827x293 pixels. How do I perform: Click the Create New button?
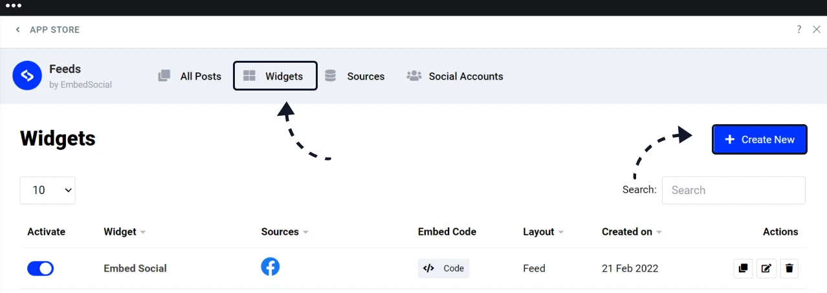click(760, 139)
